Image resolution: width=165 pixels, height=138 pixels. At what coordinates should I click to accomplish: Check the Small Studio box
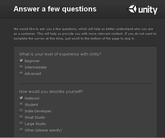coord(21,117)
